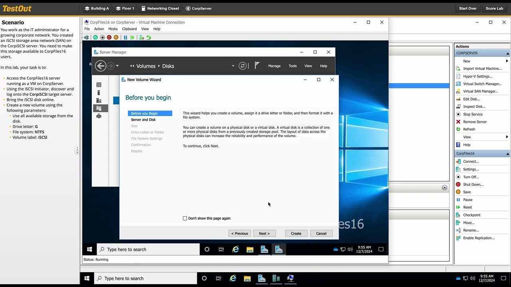Open navigation history dropdown beside forward arrow
The width and height of the screenshot is (511, 287).
point(117,66)
